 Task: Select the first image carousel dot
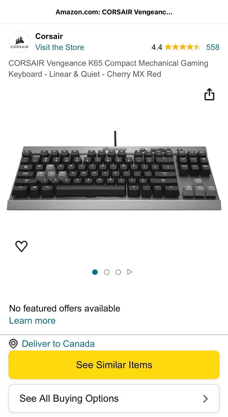tap(95, 272)
